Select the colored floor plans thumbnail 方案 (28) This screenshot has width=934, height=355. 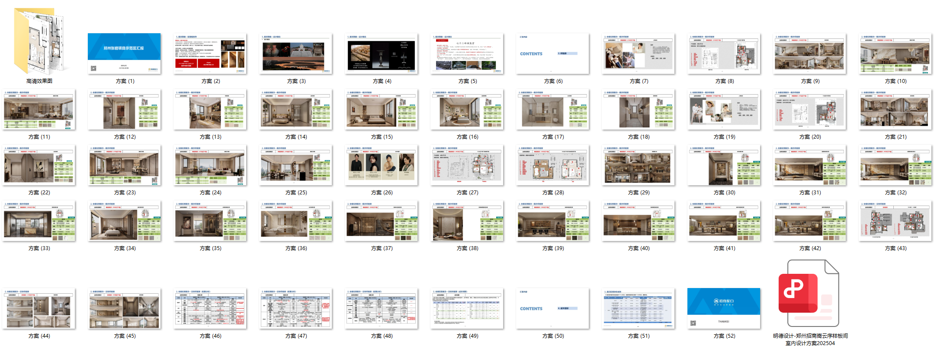point(552,165)
